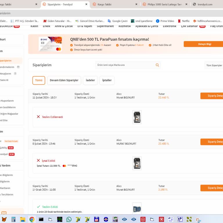Open the Kuponlarım sidebar link
223x223 pixels.
coord(7,101)
